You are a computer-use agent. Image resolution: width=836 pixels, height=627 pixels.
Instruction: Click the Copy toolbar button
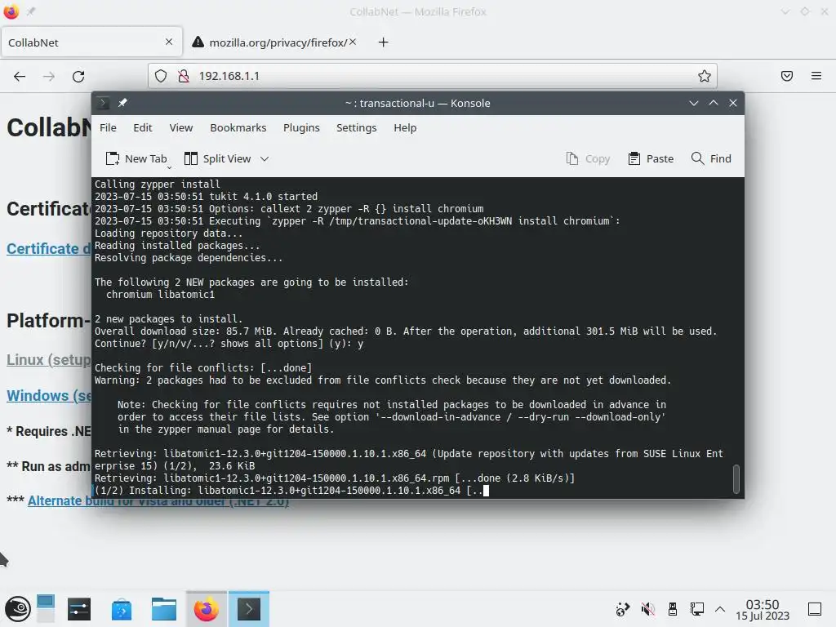[588, 159]
